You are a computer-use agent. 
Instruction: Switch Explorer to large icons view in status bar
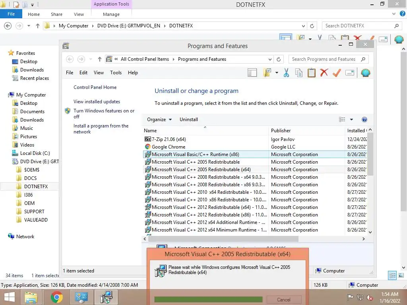(401, 276)
